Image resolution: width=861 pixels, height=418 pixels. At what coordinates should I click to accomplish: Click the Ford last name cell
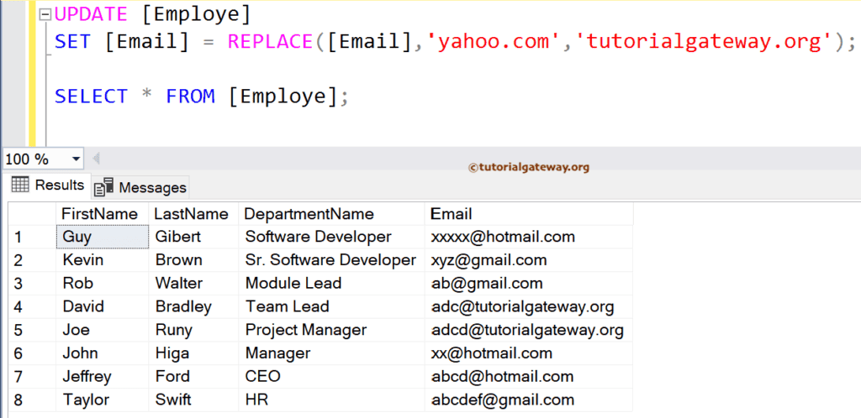pyautogui.click(x=193, y=377)
